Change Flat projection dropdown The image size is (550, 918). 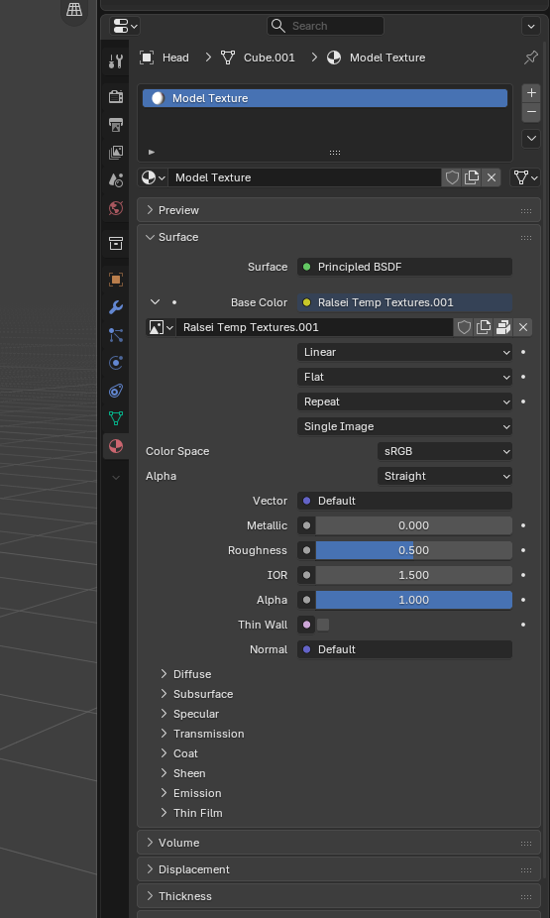[x=405, y=377]
